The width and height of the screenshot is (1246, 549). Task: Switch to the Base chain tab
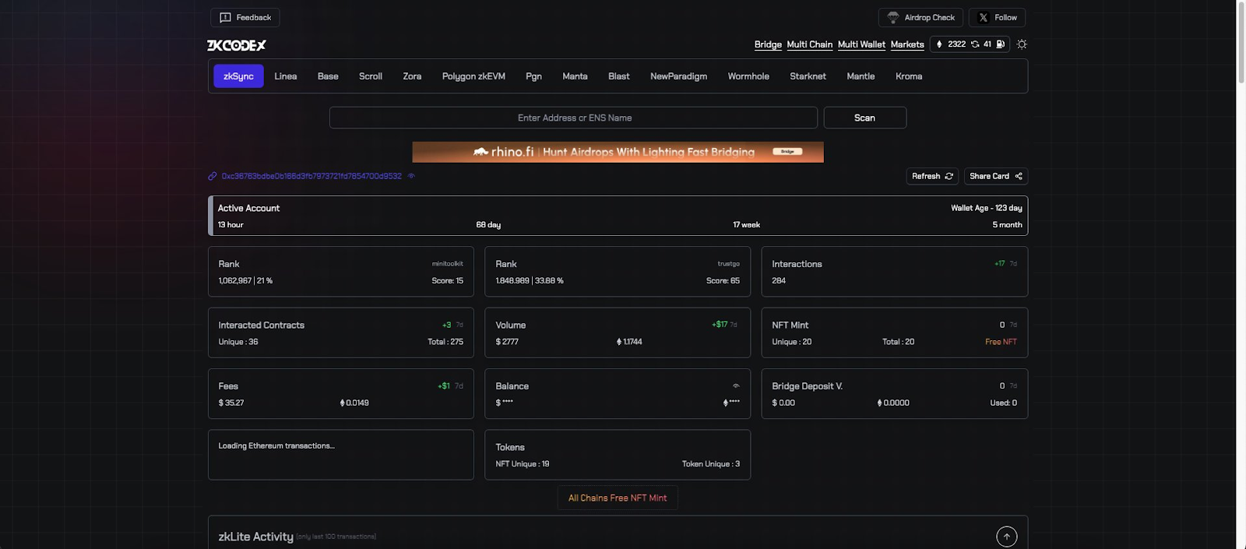coord(328,76)
